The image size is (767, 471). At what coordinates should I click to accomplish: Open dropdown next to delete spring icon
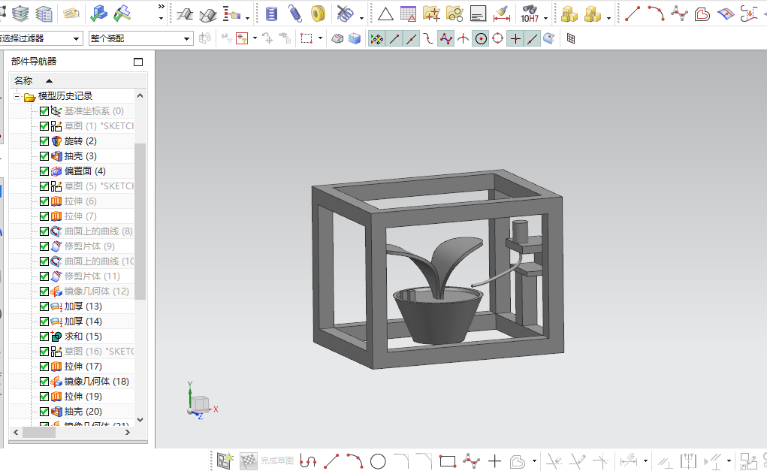click(x=361, y=19)
